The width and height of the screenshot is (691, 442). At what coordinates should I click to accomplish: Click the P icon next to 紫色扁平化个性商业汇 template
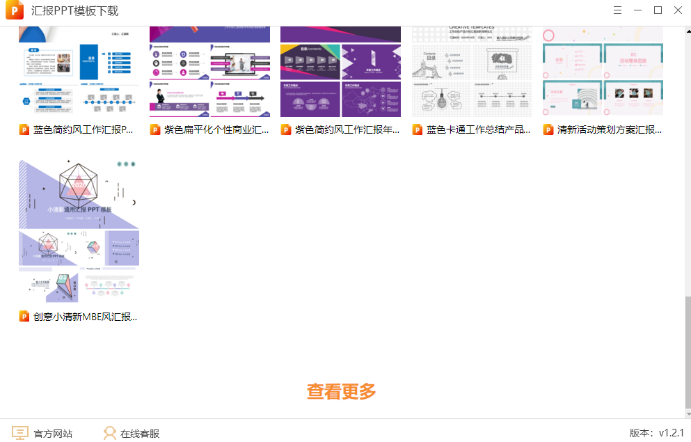tap(155, 129)
